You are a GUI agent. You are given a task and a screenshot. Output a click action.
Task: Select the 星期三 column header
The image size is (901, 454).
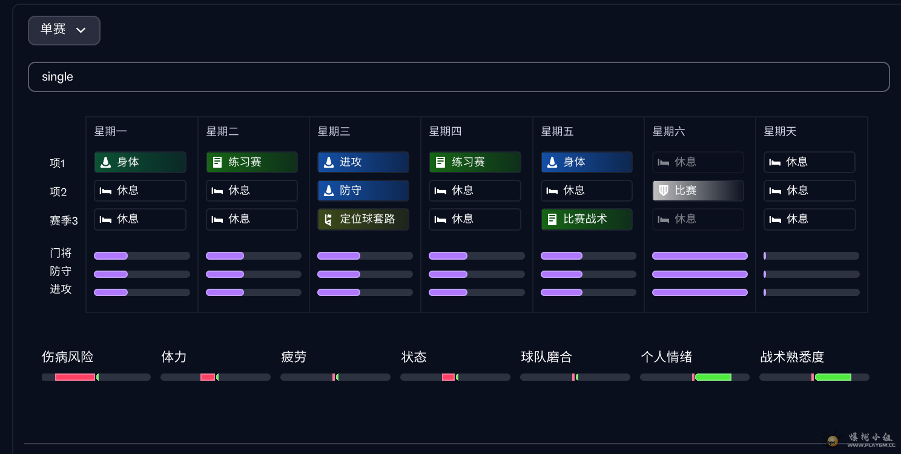click(x=334, y=131)
